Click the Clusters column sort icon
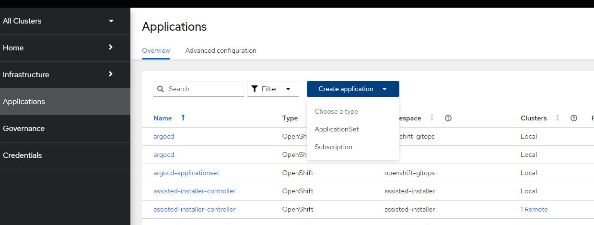 557,118
